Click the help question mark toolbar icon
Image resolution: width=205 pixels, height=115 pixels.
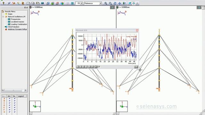pyautogui.click(x=4, y=3)
